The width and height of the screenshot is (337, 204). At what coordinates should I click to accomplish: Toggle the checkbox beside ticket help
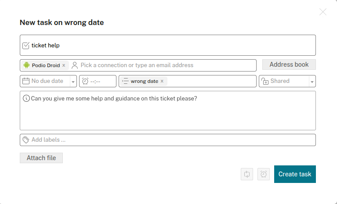pos(26,45)
